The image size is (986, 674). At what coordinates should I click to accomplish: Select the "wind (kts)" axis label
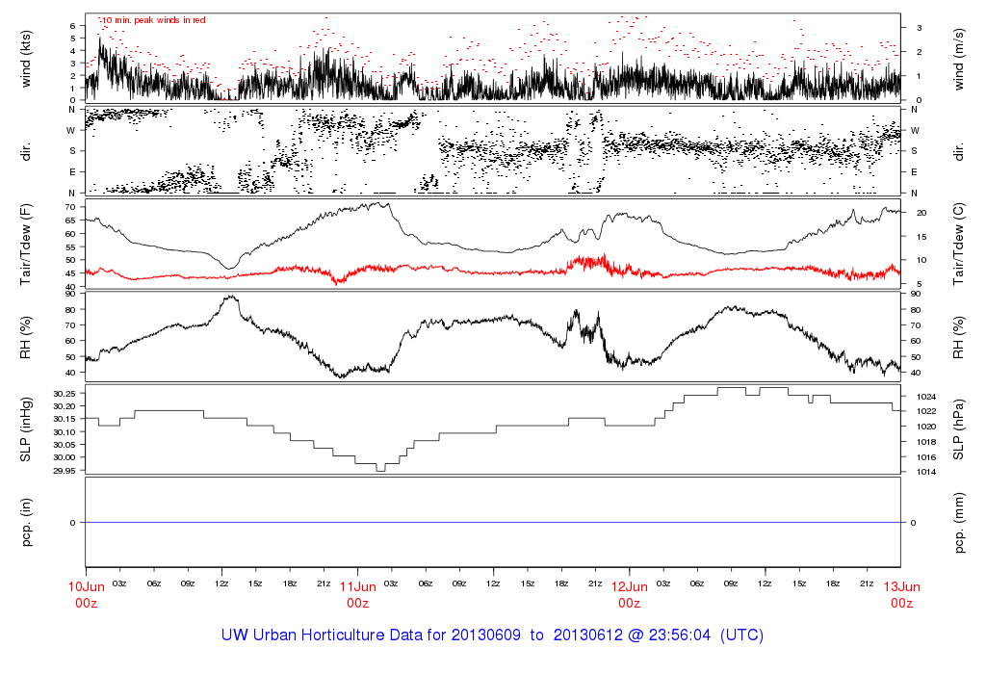click(x=26, y=59)
